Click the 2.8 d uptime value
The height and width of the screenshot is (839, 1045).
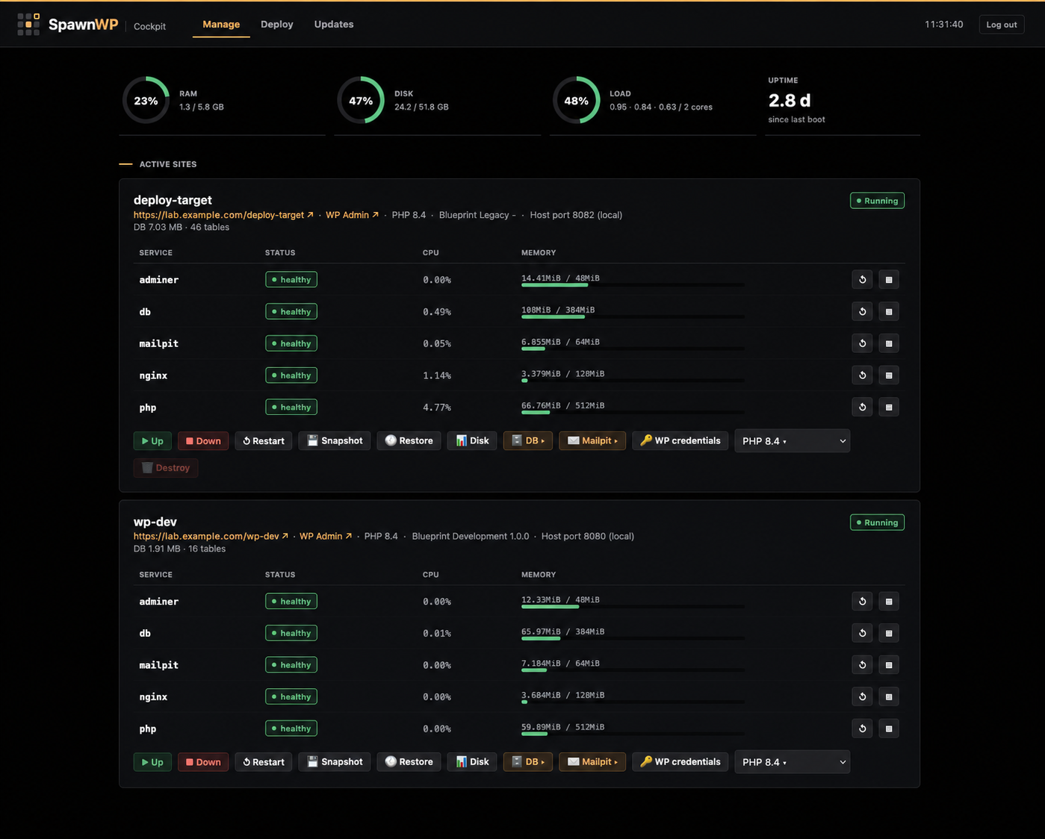(790, 100)
